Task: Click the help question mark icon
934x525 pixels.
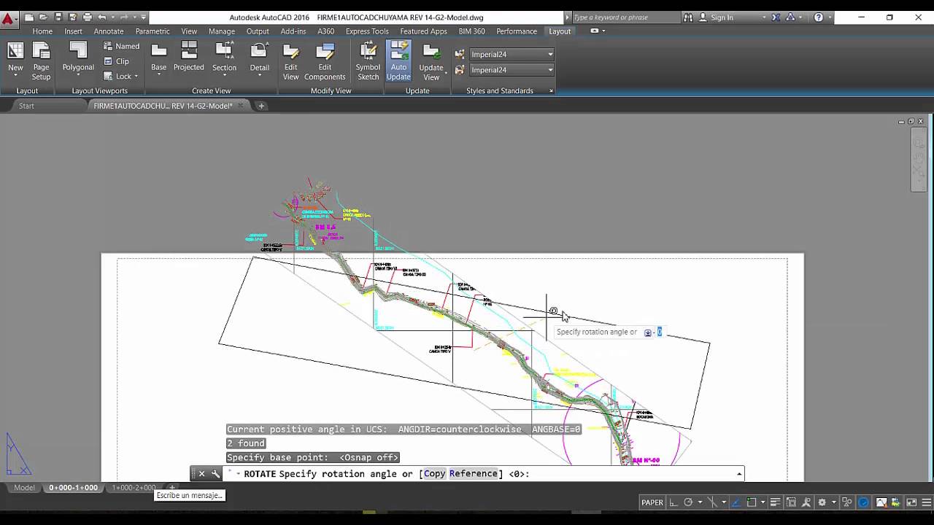Action: pyautogui.click(x=819, y=17)
